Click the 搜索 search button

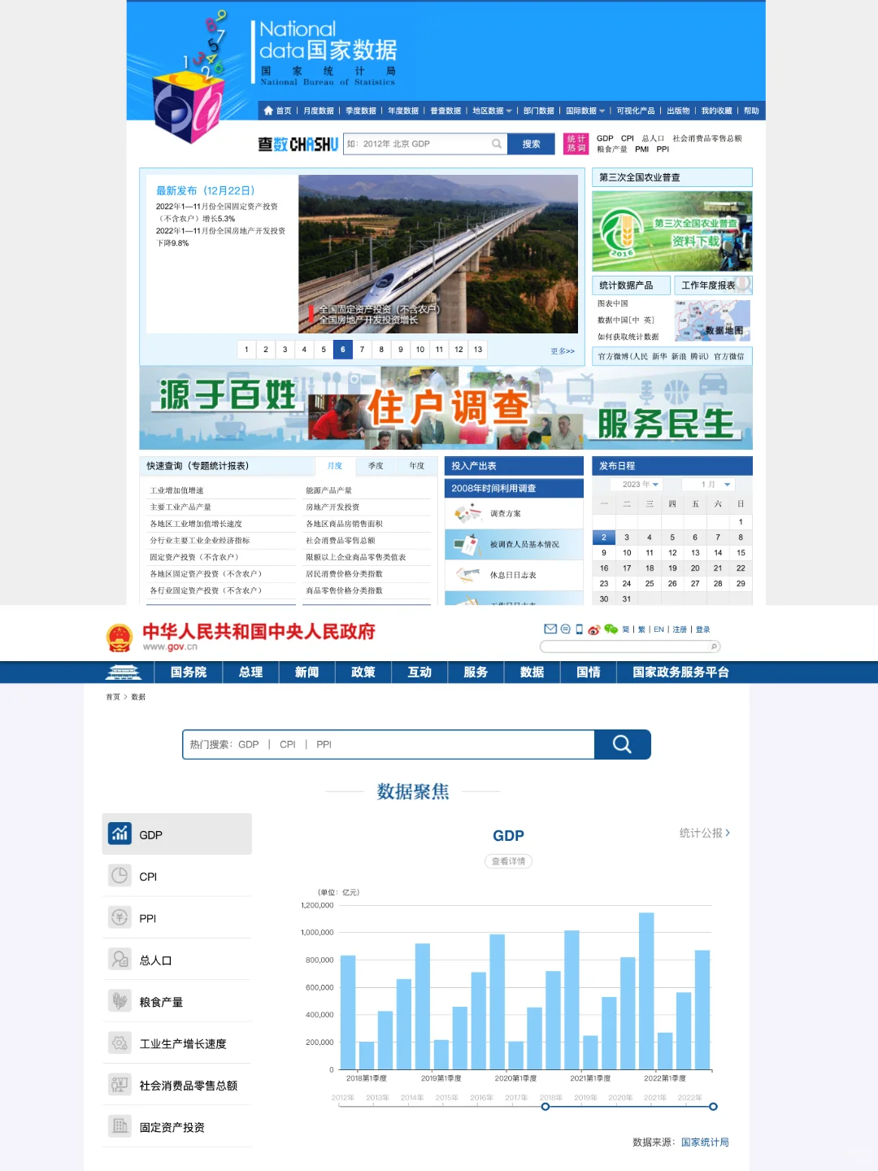(531, 144)
